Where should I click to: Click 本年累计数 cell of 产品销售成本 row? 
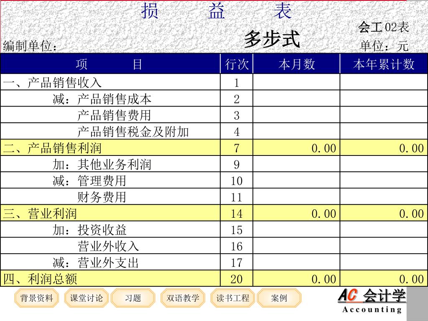point(384,99)
